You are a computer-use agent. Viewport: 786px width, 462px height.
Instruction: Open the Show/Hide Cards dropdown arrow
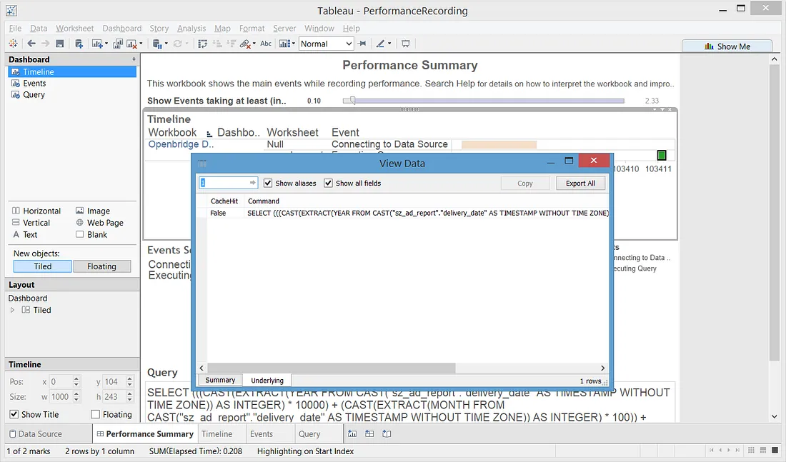point(293,44)
